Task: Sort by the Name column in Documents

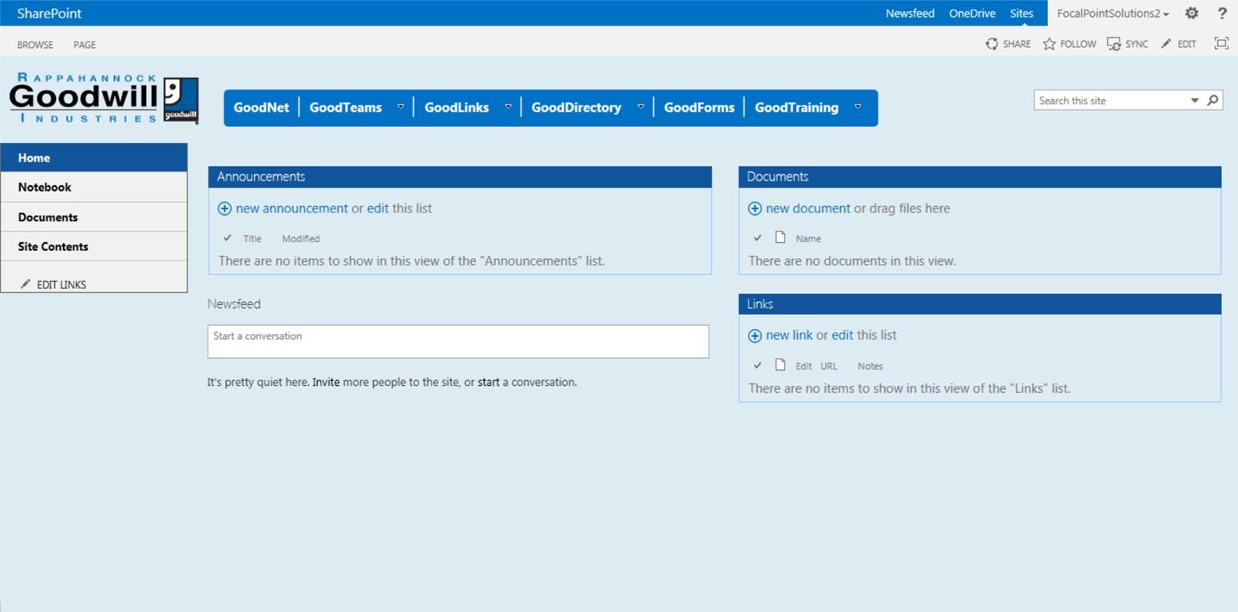Action: coord(808,238)
